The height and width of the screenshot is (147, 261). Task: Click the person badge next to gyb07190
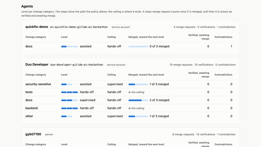pyautogui.click(x=49, y=134)
